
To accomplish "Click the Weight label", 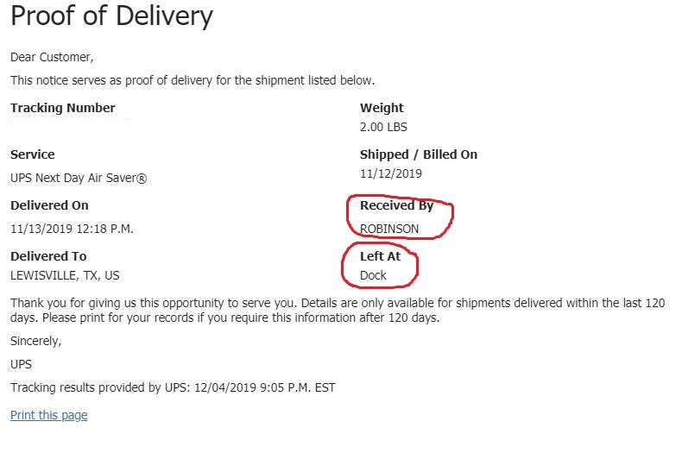I will click(x=382, y=108).
